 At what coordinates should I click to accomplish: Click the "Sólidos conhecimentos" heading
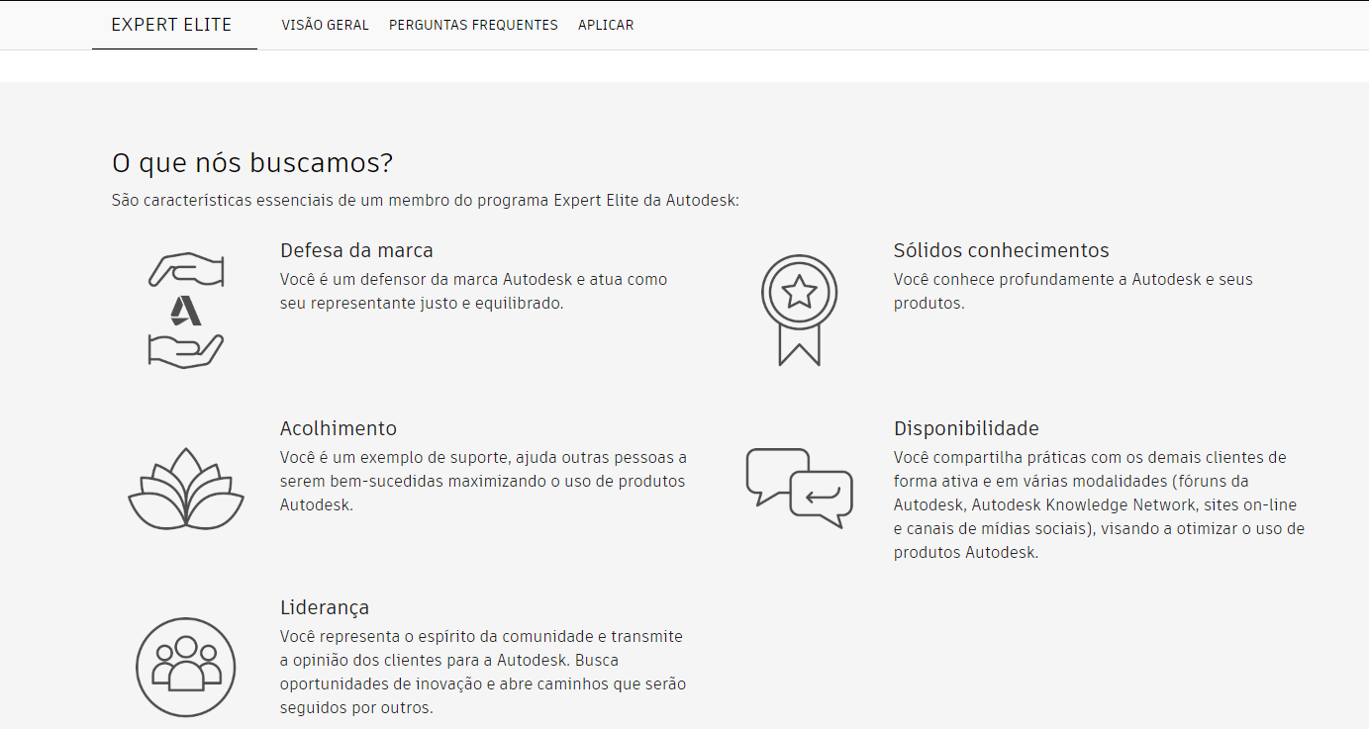coord(1002,250)
